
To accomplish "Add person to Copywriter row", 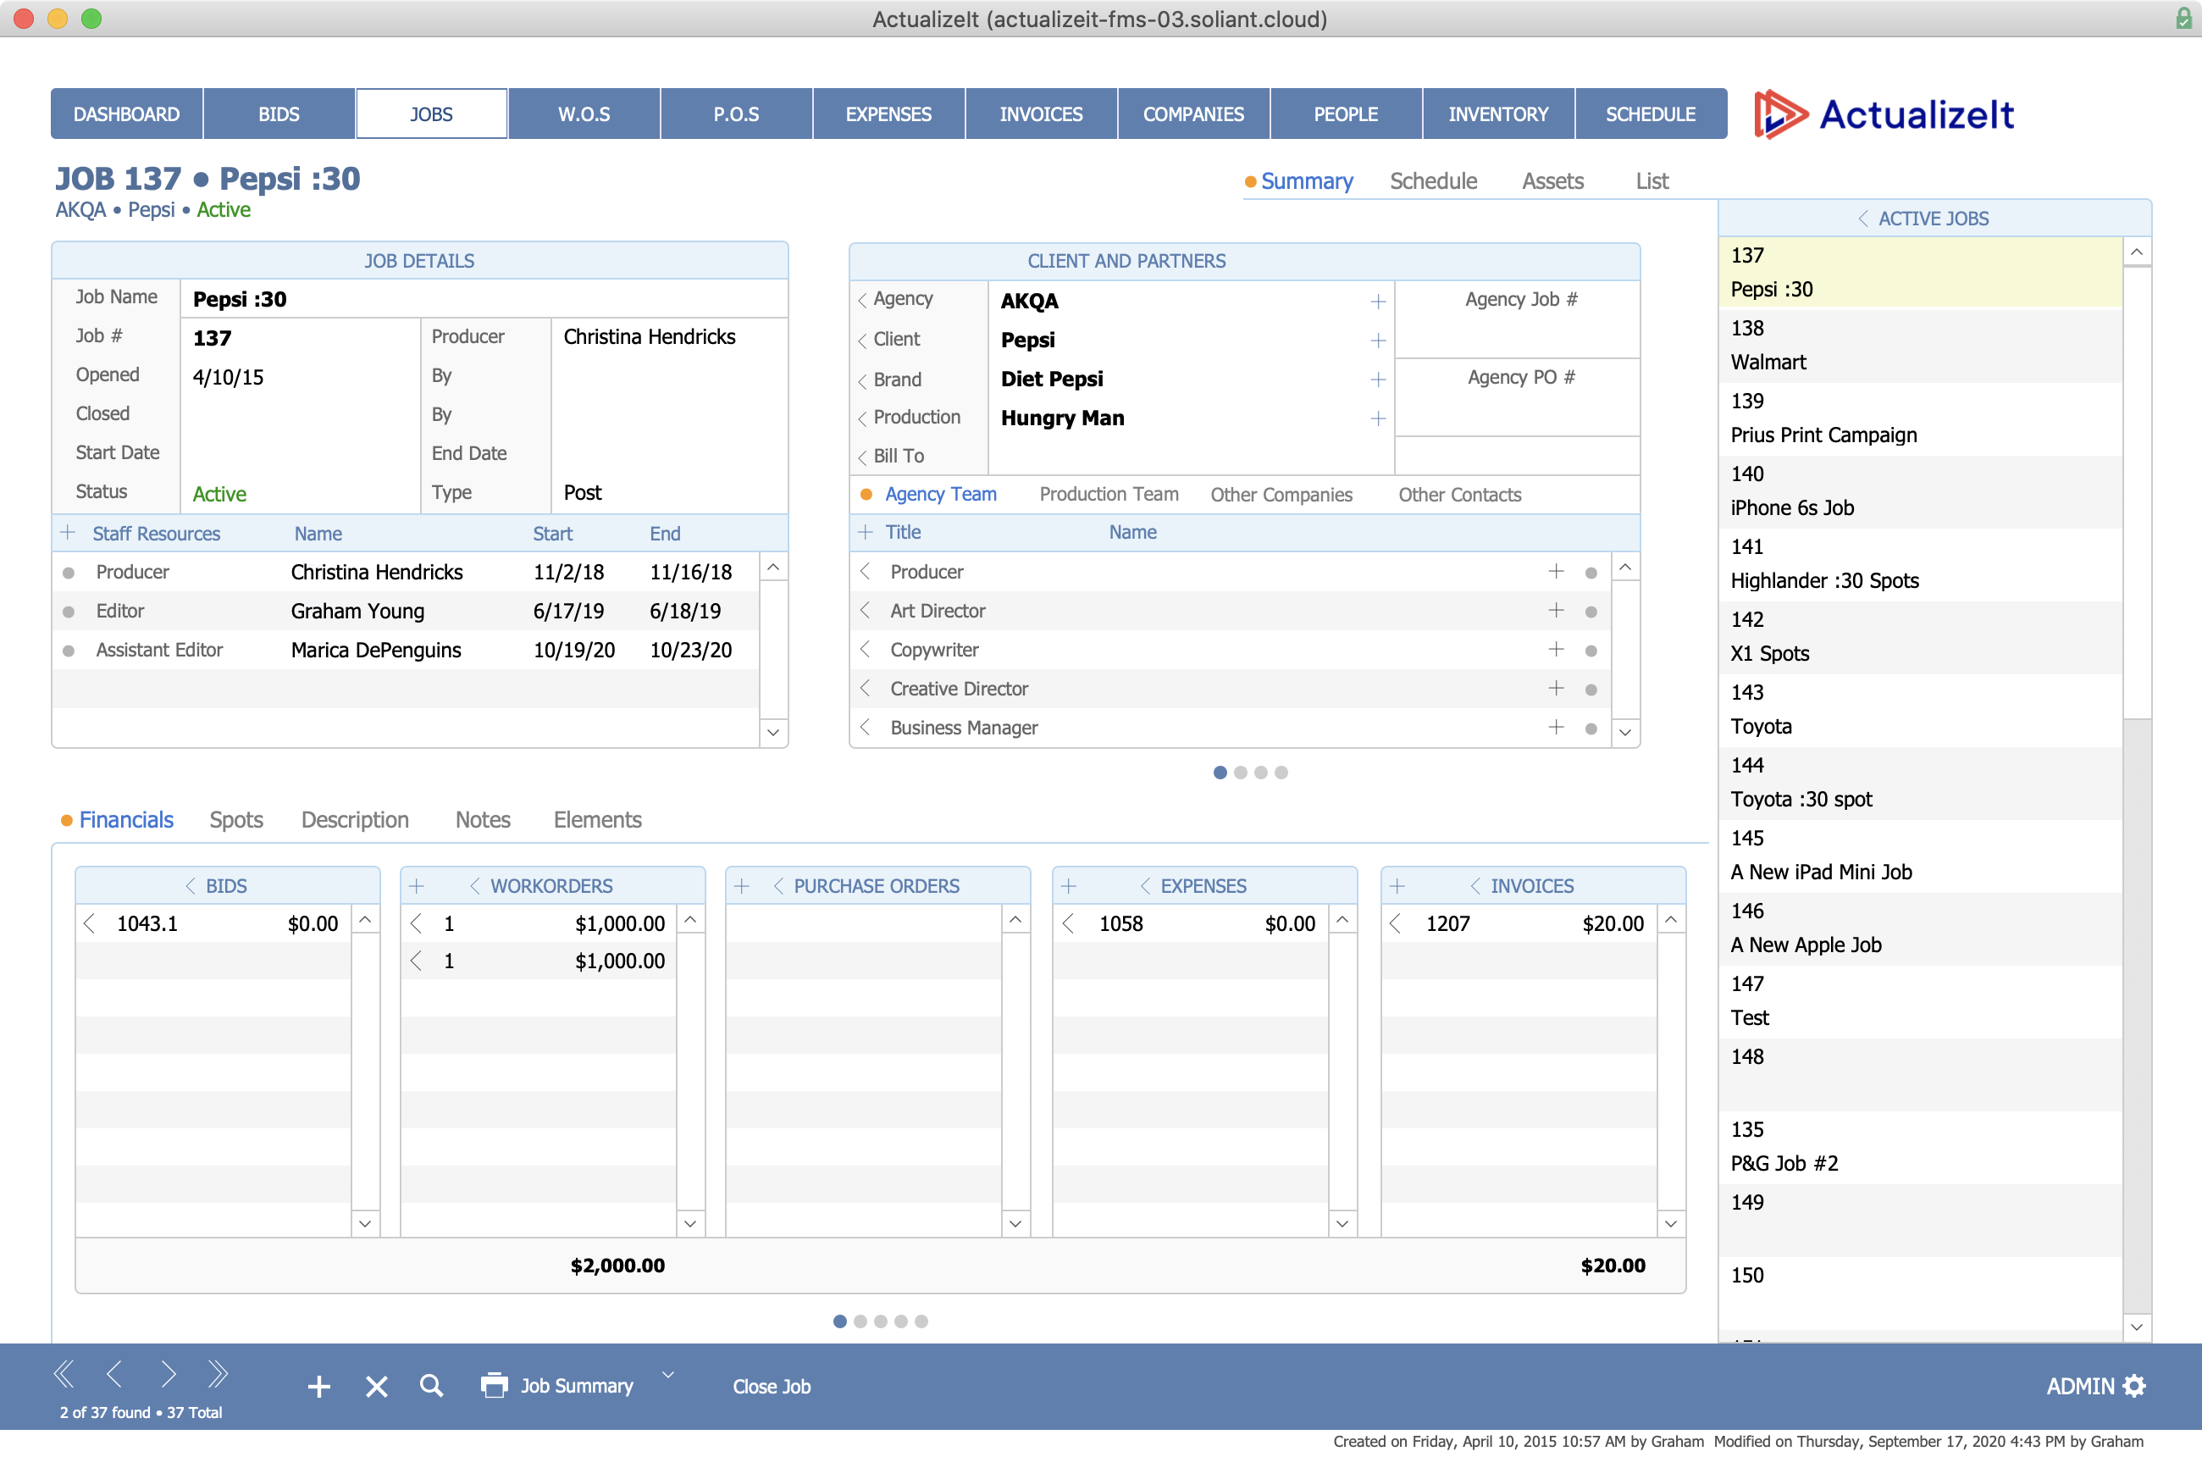I will point(1557,649).
